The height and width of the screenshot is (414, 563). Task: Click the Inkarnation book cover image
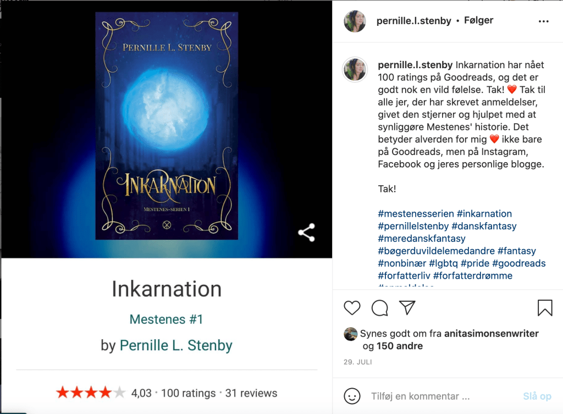point(167,126)
